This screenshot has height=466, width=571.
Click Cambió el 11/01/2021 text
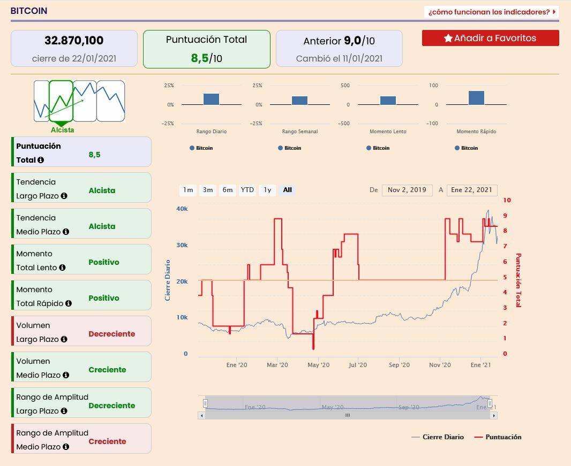pyautogui.click(x=339, y=58)
